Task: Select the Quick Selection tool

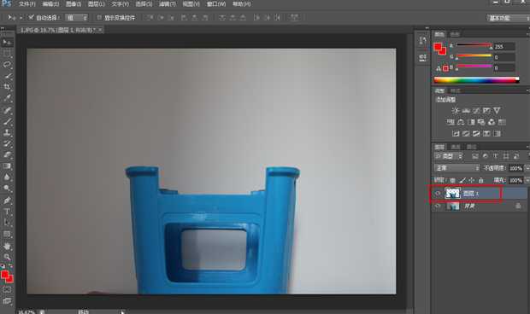Action: [x=7, y=76]
